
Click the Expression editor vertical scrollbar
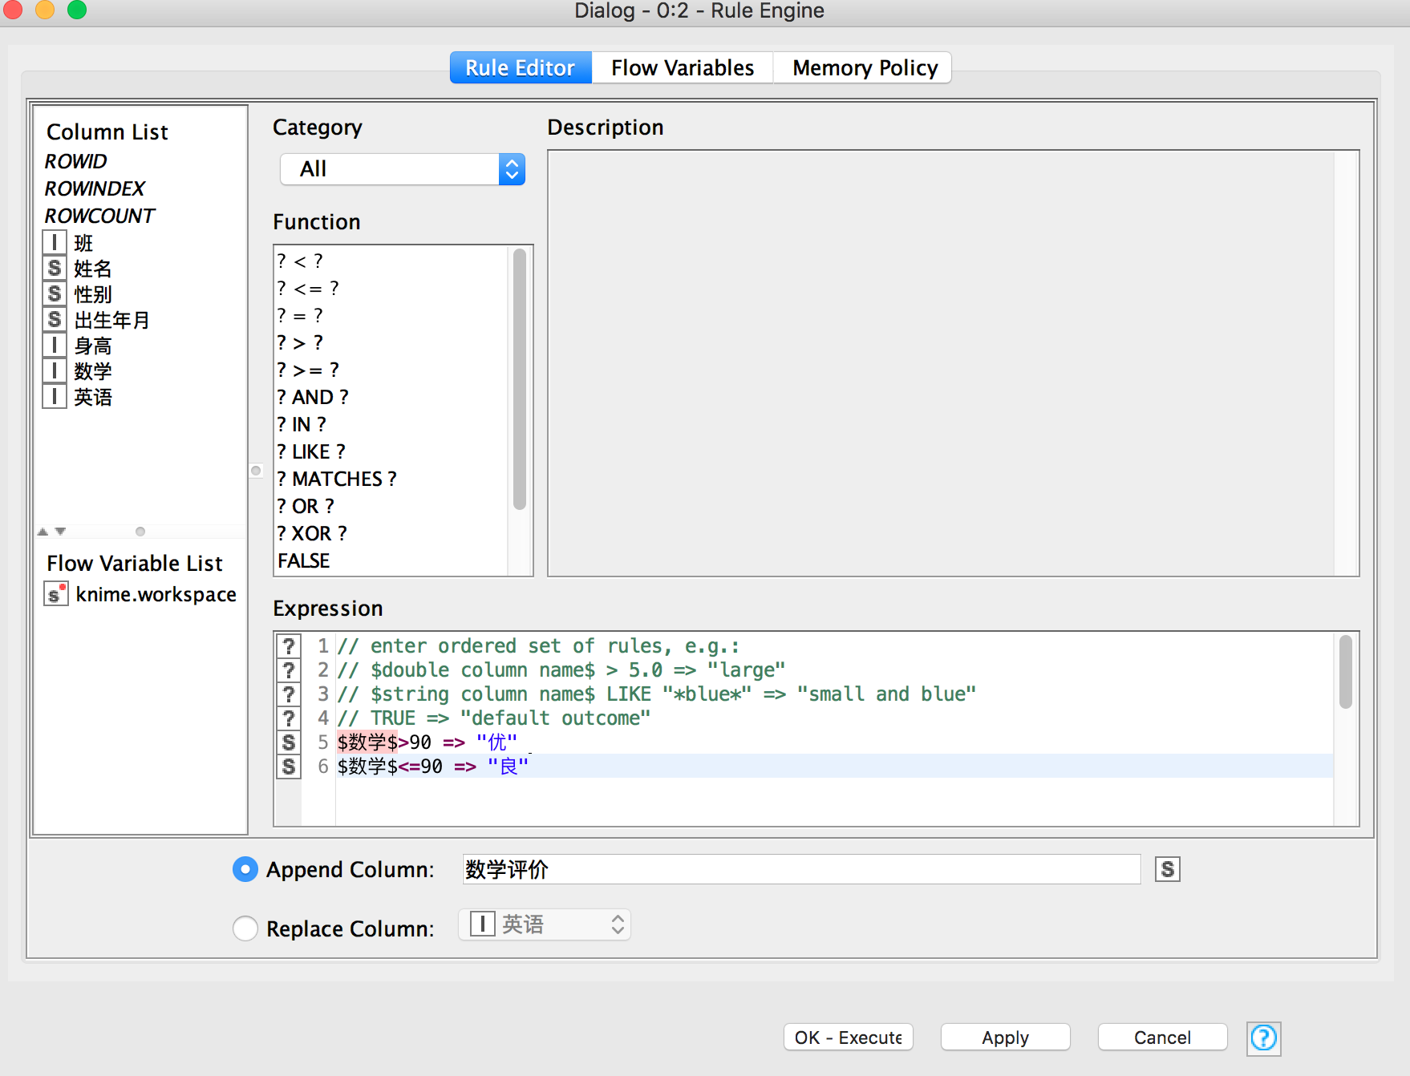click(1346, 672)
